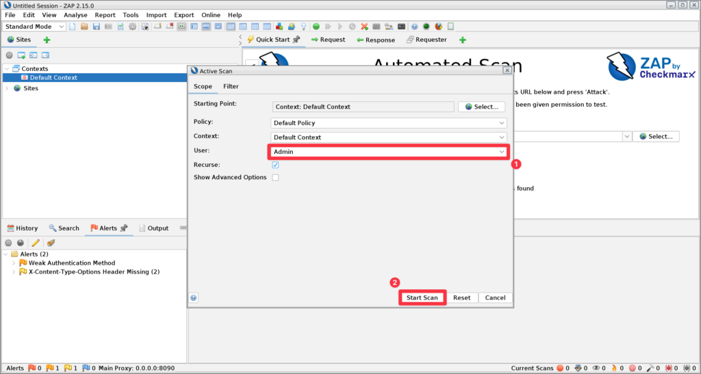Switch to the Search tab
The image size is (701, 374).
coord(64,228)
